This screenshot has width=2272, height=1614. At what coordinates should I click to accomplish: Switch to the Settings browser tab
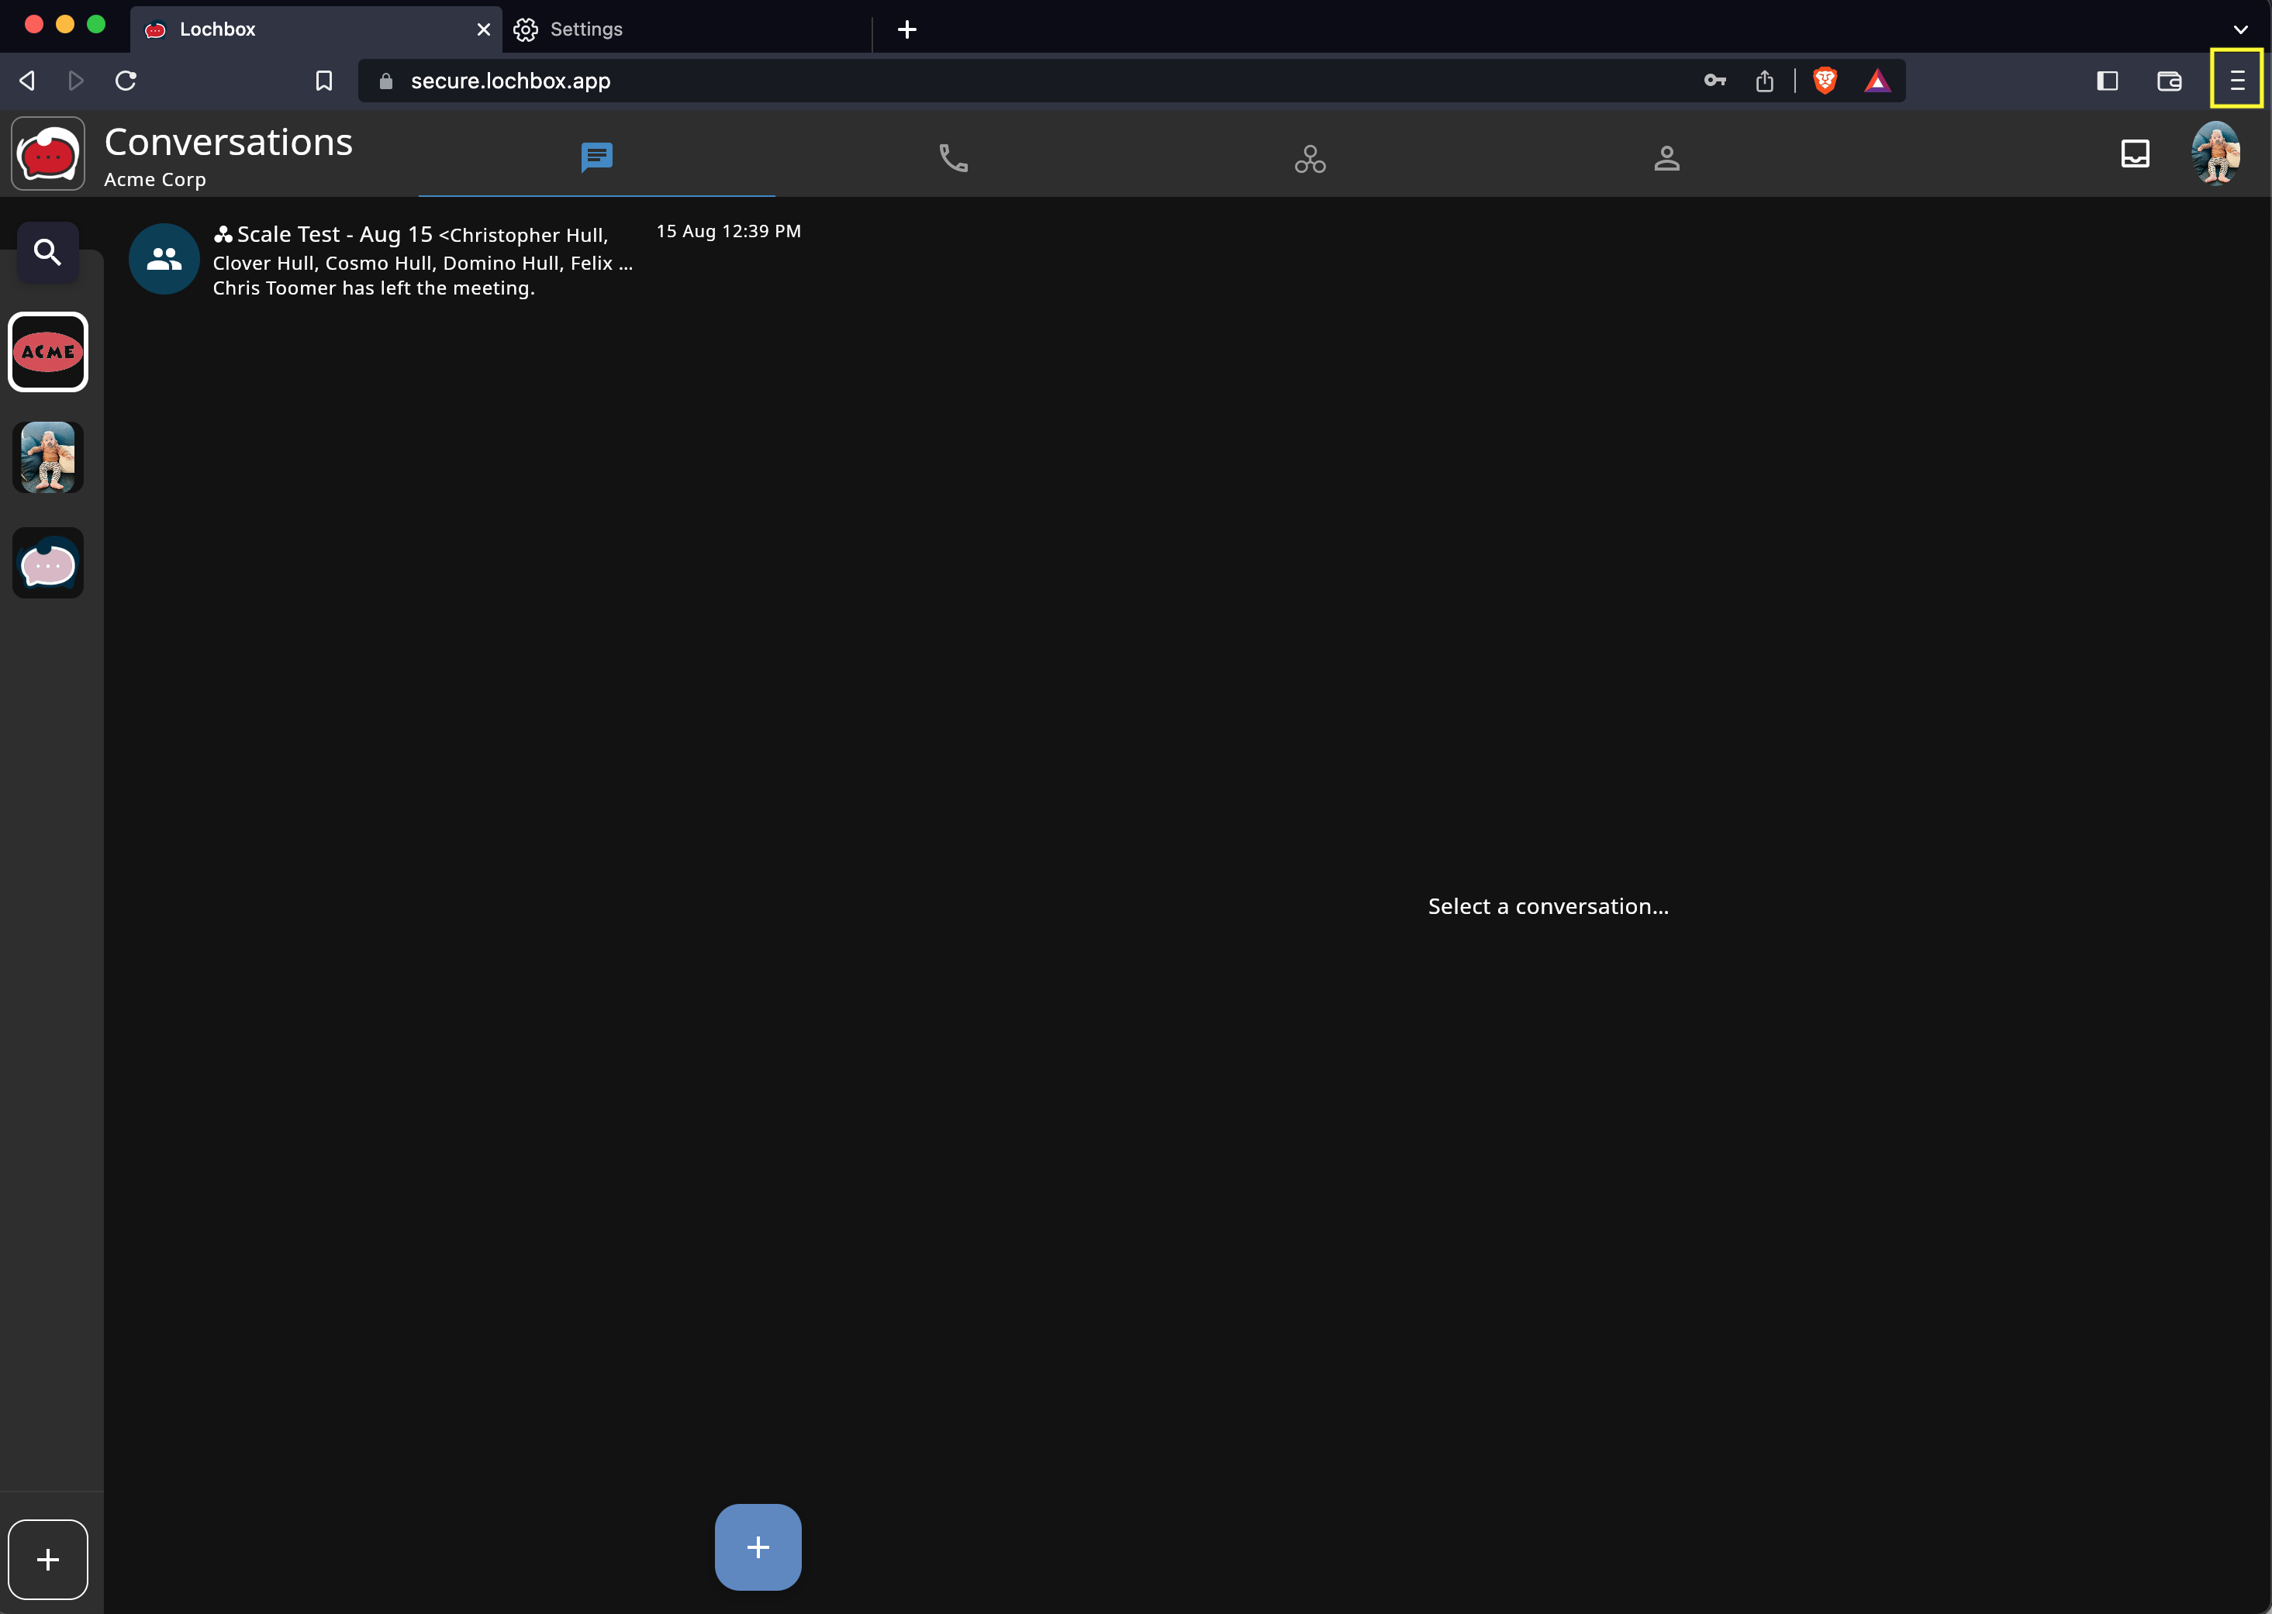(x=586, y=29)
